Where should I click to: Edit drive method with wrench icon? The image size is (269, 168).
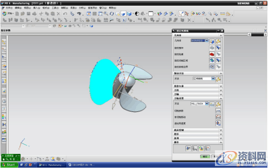coord(218,79)
